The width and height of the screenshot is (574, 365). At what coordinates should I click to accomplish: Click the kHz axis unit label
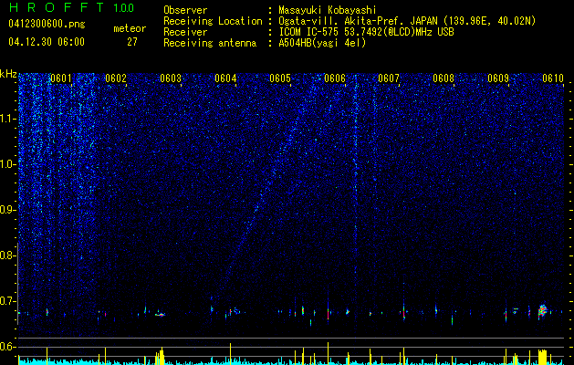point(8,75)
